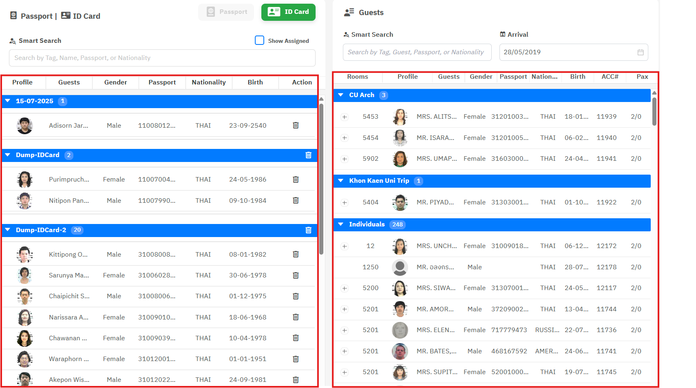Image resolution: width=696 pixels, height=388 pixels.
Task: Expand room 5453 row with plus icon
Action: tap(345, 117)
